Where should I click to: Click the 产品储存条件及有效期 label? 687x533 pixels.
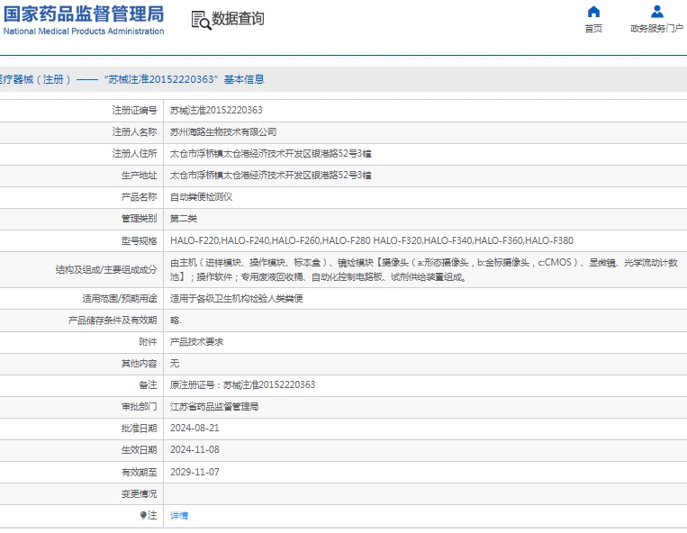pos(113,321)
